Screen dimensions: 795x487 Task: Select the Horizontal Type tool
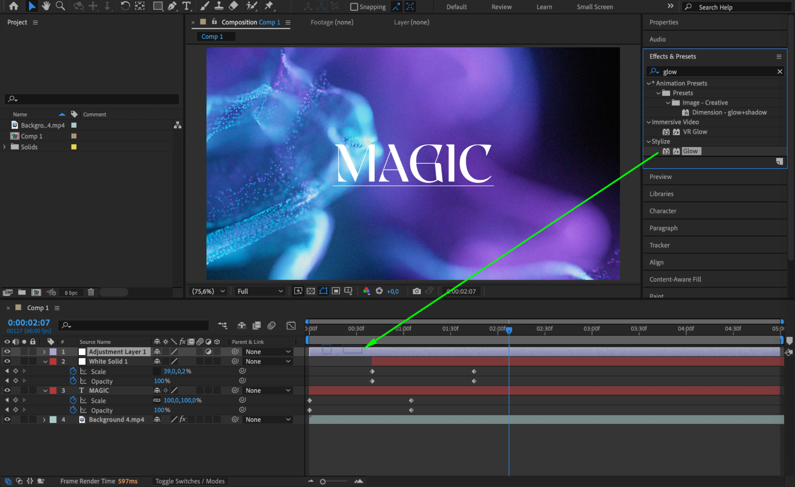186,6
